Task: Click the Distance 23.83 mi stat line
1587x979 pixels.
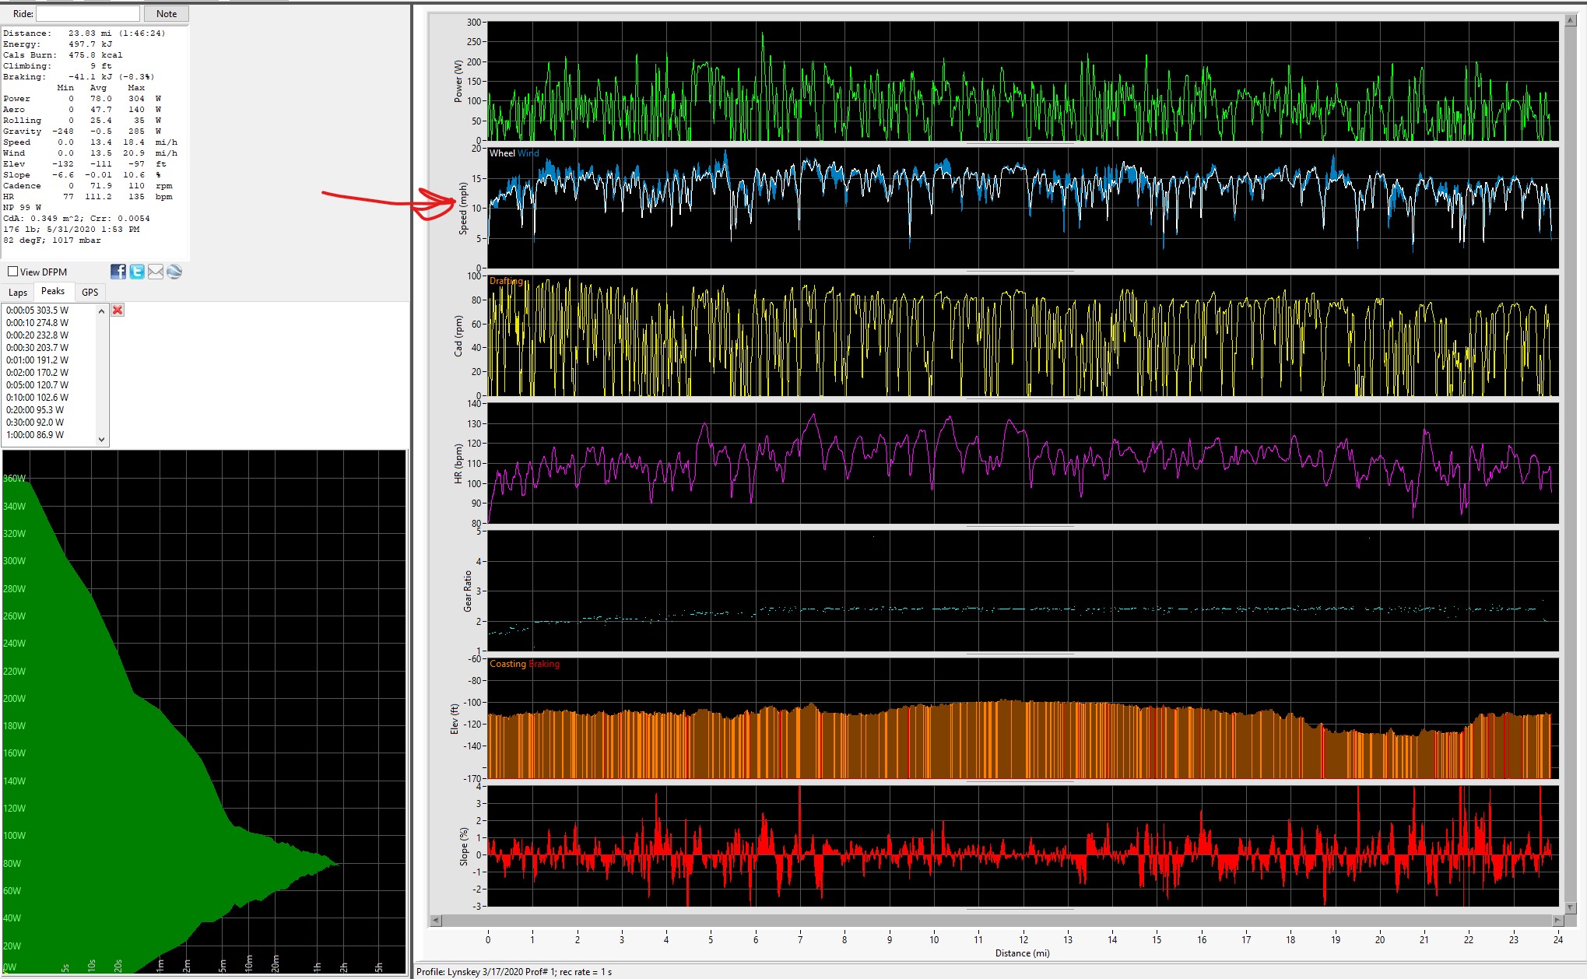Action: [x=84, y=33]
